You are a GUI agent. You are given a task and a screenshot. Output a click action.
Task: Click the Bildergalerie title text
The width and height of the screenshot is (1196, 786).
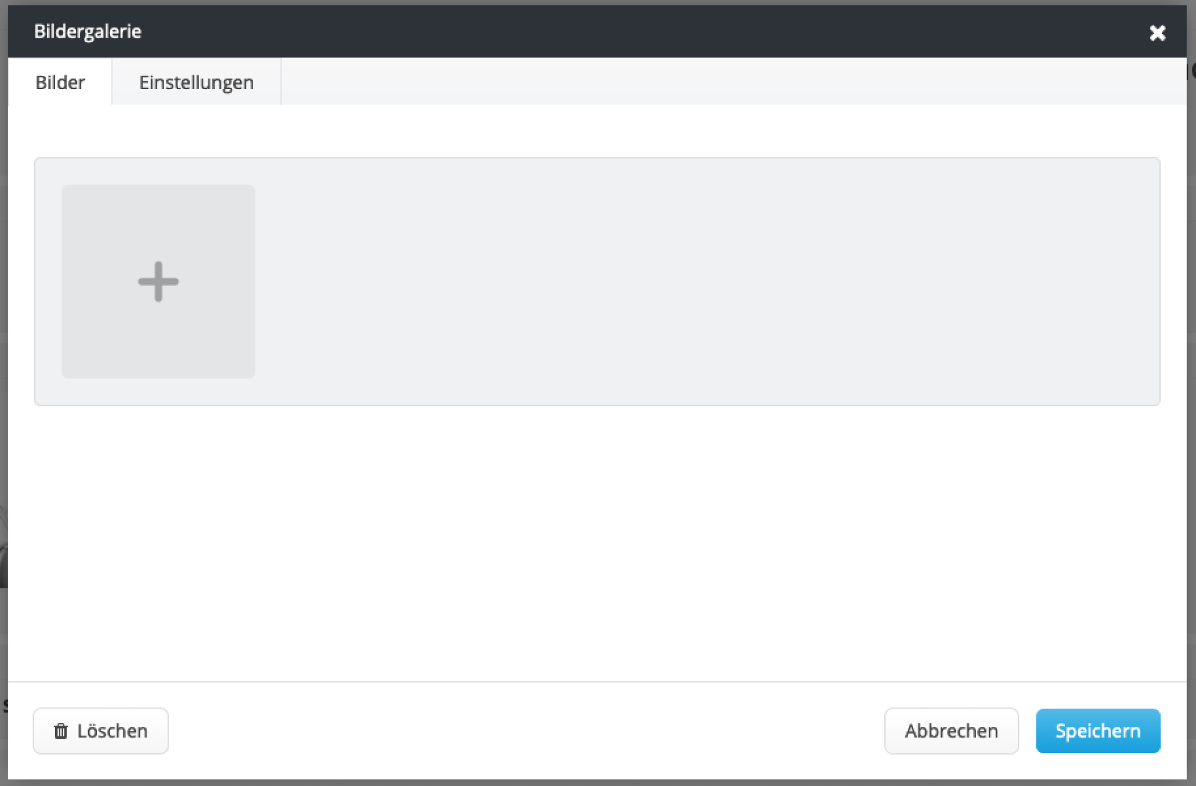(87, 32)
